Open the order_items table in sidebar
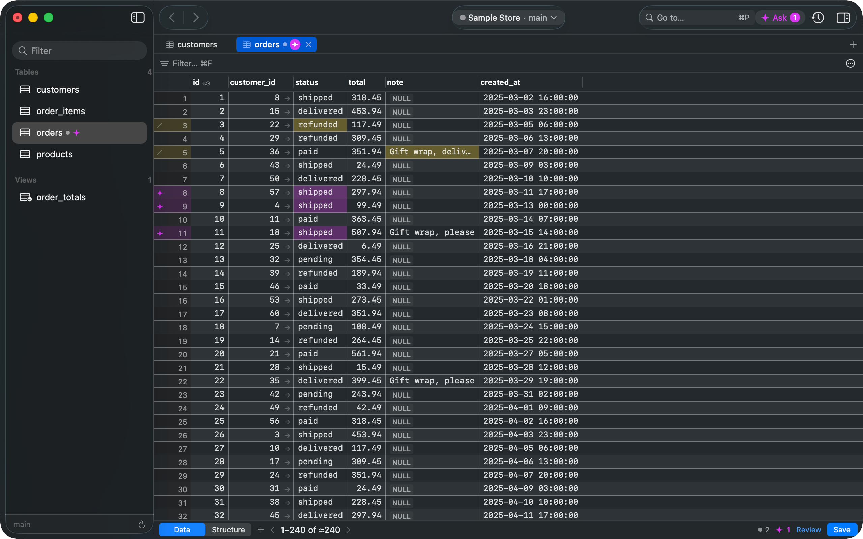 click(x=80, y=111)
